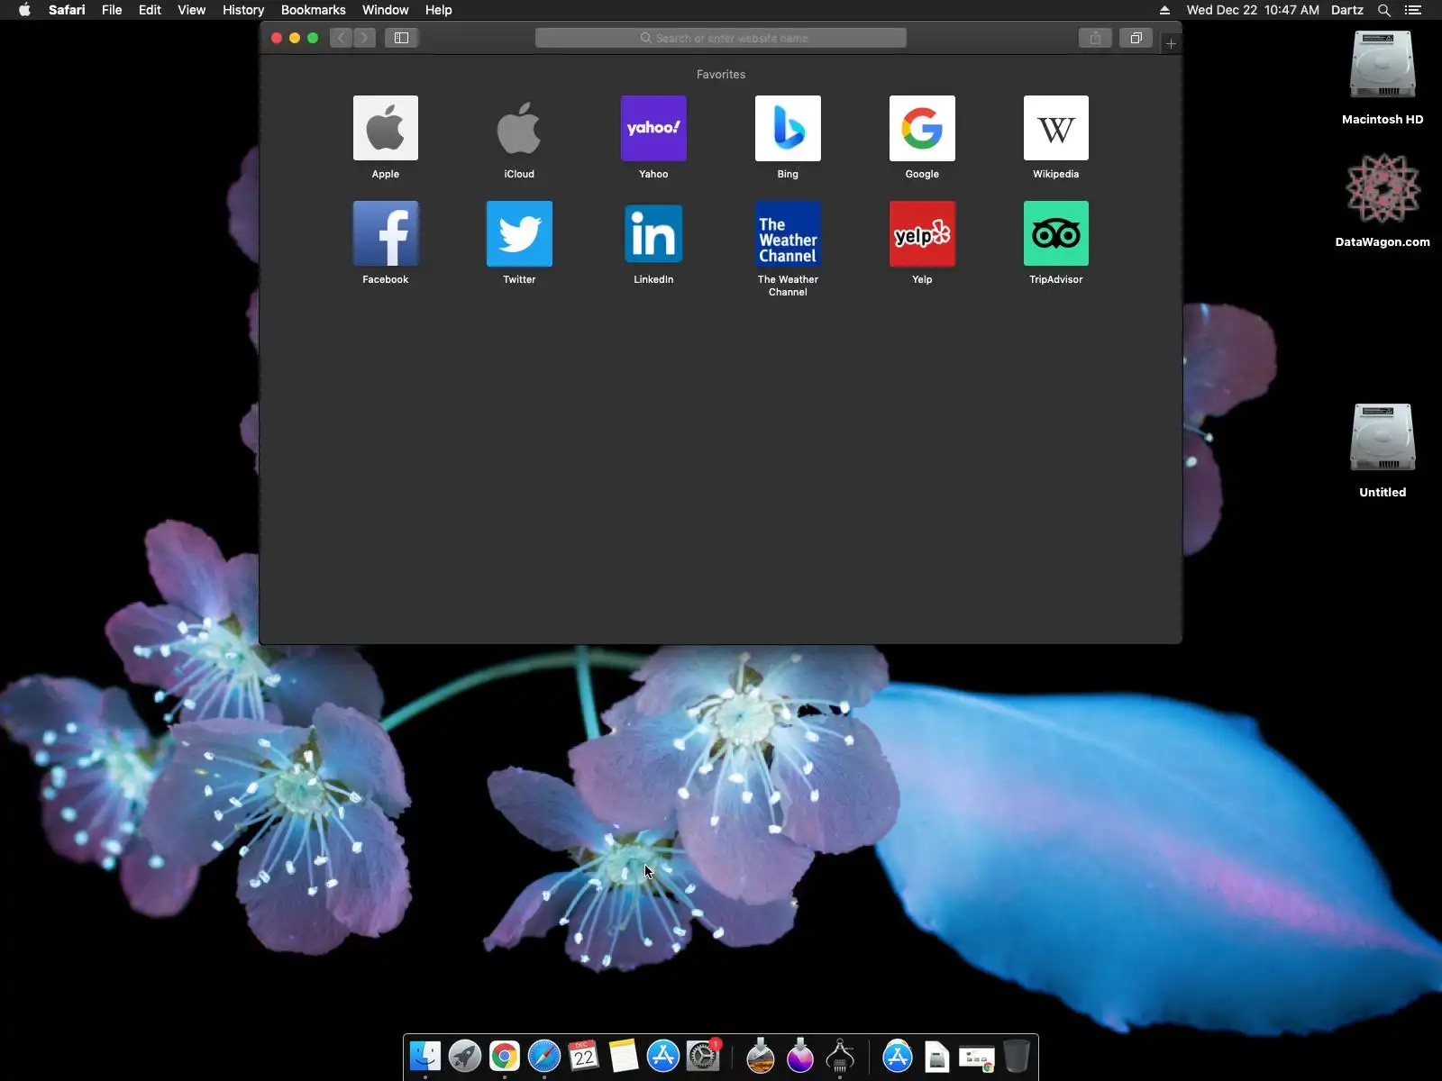Open the Window menu
Viewport: 1442px width, 1081px height.
coord(385,10)
